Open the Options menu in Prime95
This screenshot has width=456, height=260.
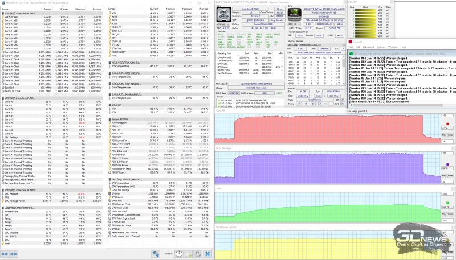pos(381,47)
